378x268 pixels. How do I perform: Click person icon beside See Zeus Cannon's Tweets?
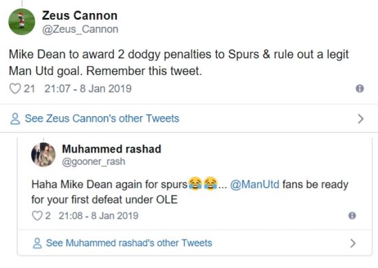(x=15, y=119)
